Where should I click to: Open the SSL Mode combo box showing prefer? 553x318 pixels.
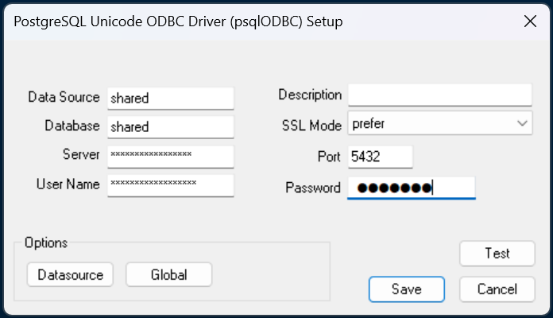click(x=440, y=123)
